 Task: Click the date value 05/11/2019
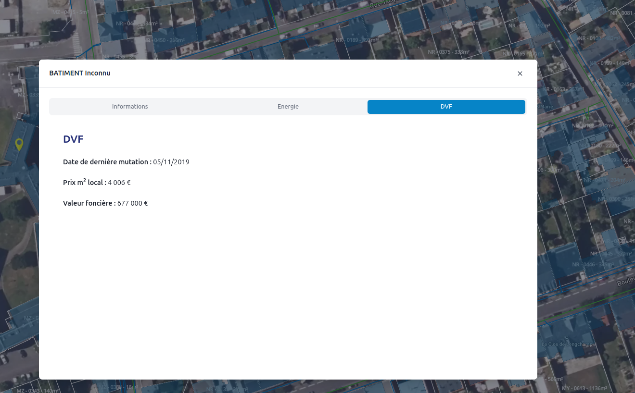[x=171, y=162]
